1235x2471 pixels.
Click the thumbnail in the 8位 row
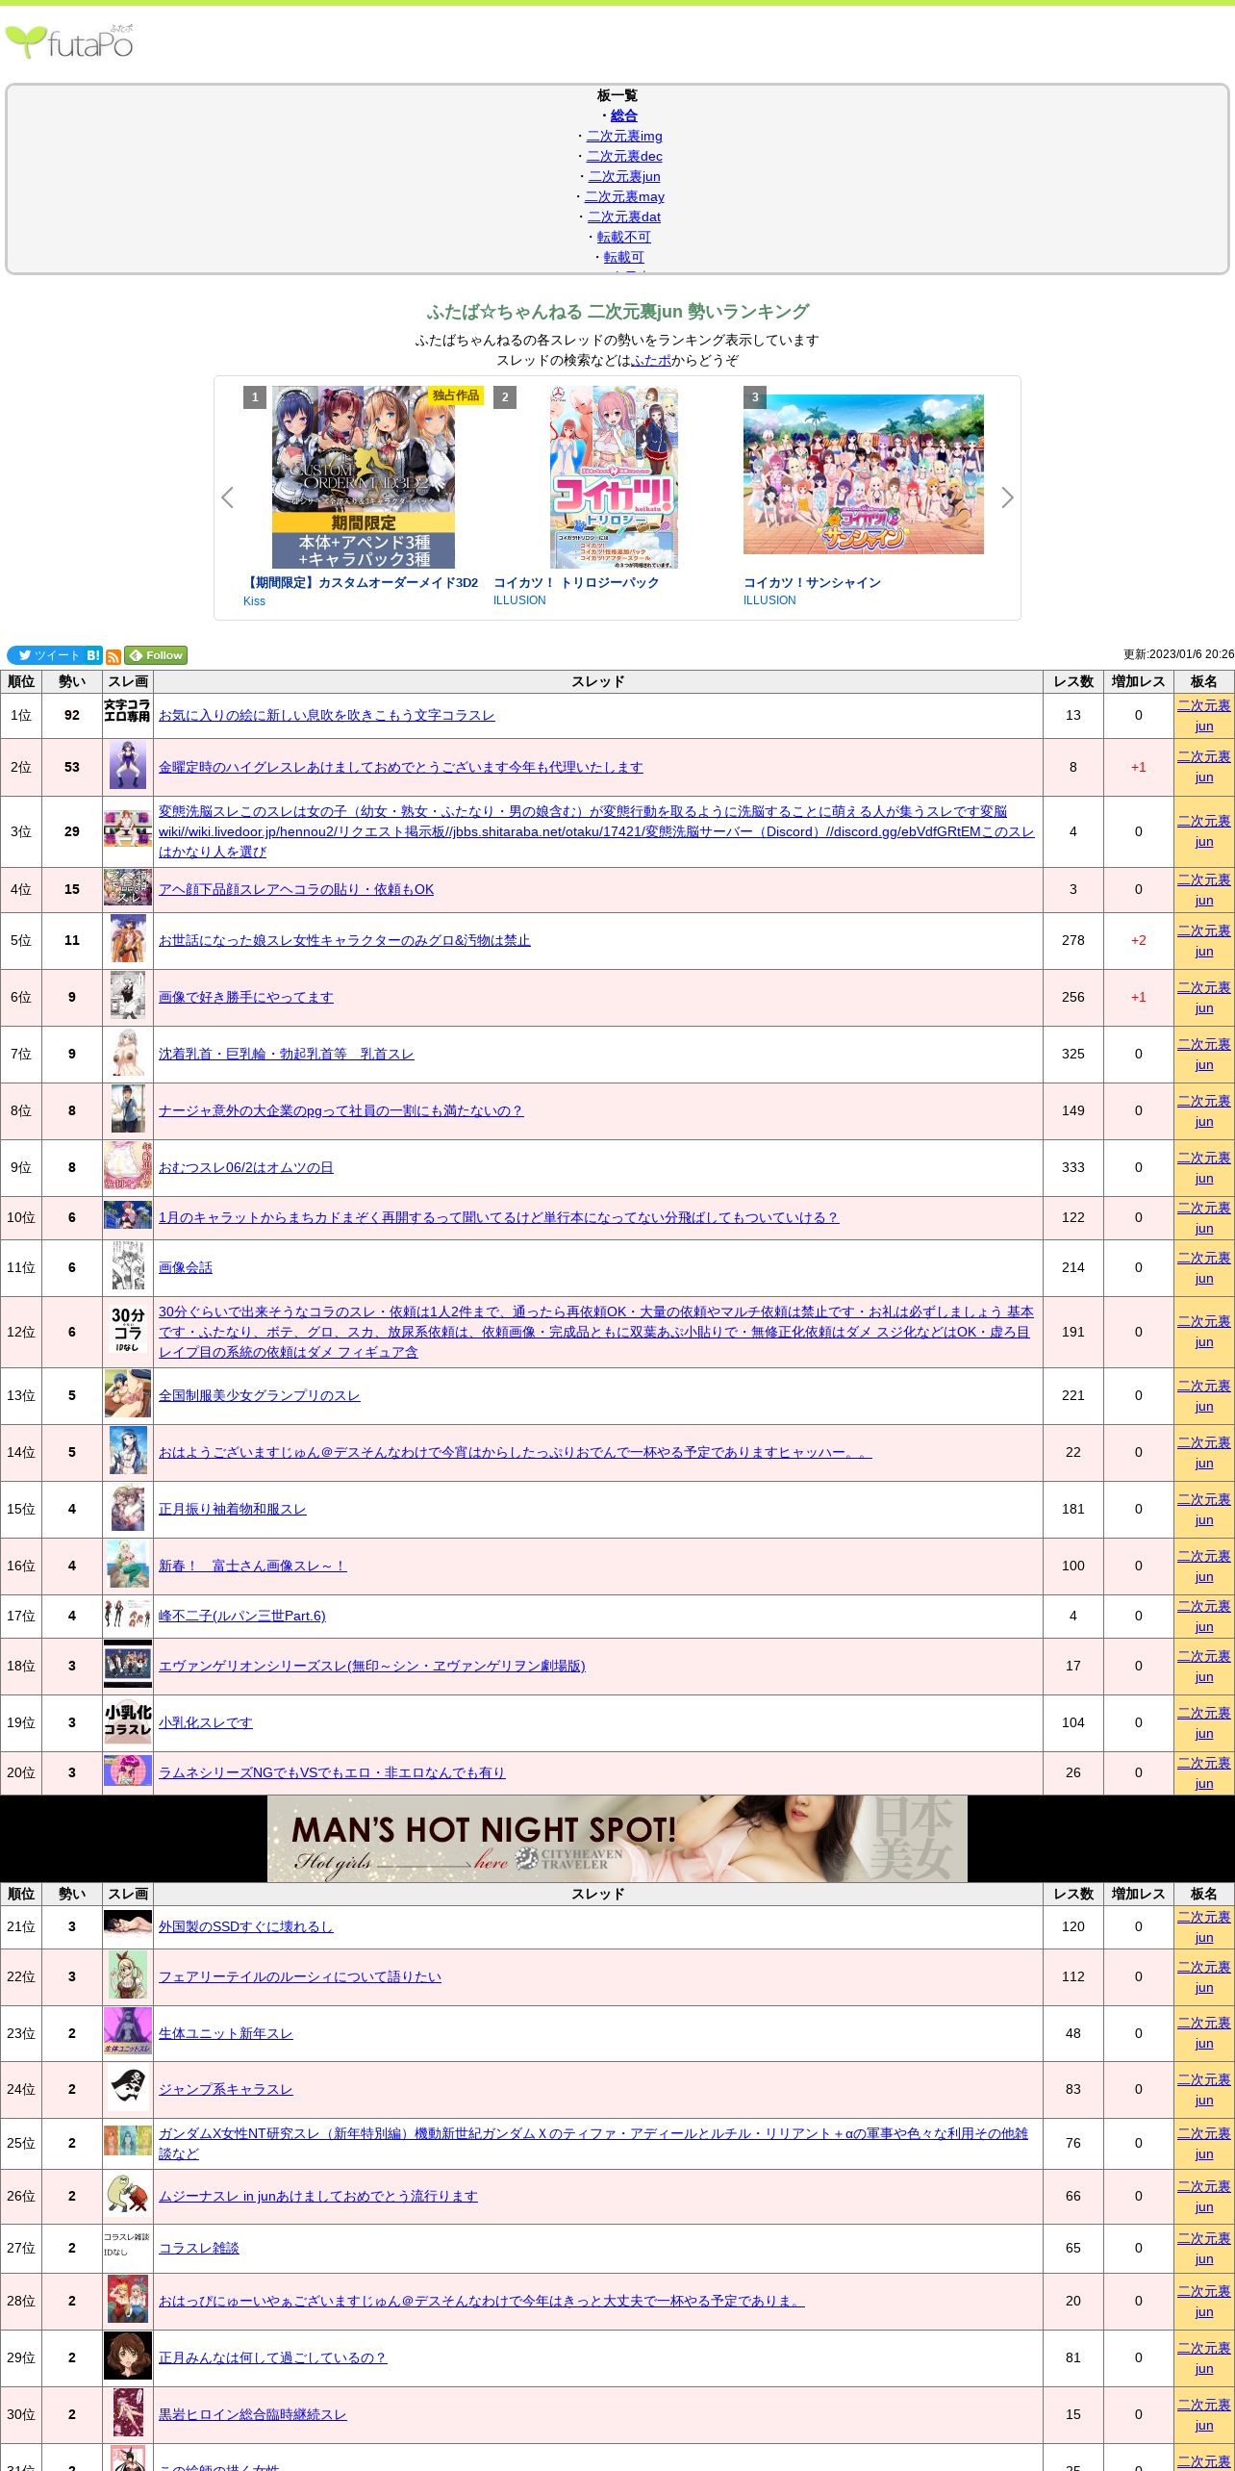coord(128,1108)
